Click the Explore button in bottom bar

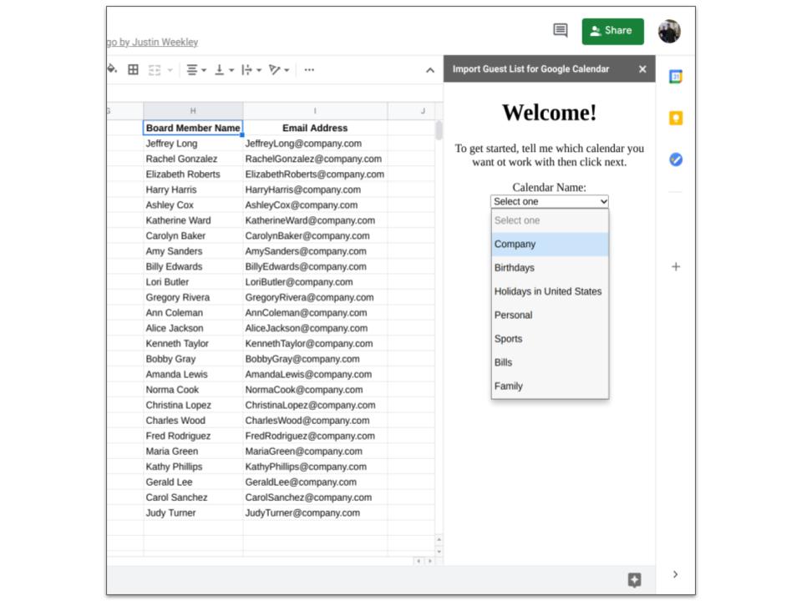pos(634,580)
